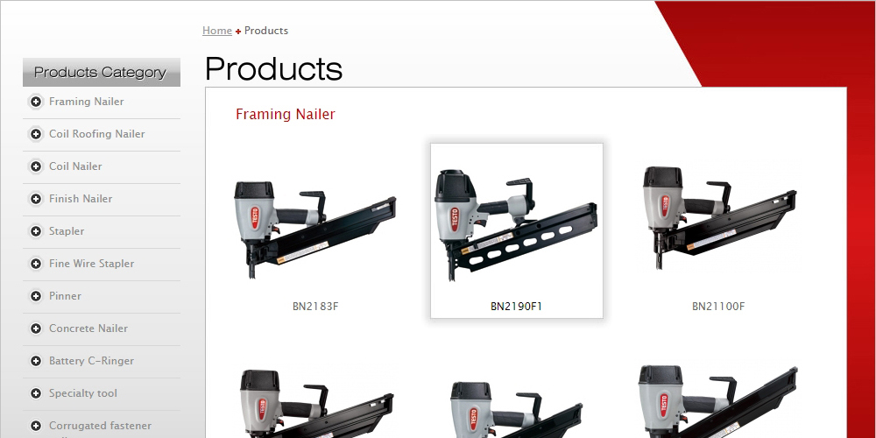
Task: View the BN2183F framing nailer image
Action: tap(315, 229)
